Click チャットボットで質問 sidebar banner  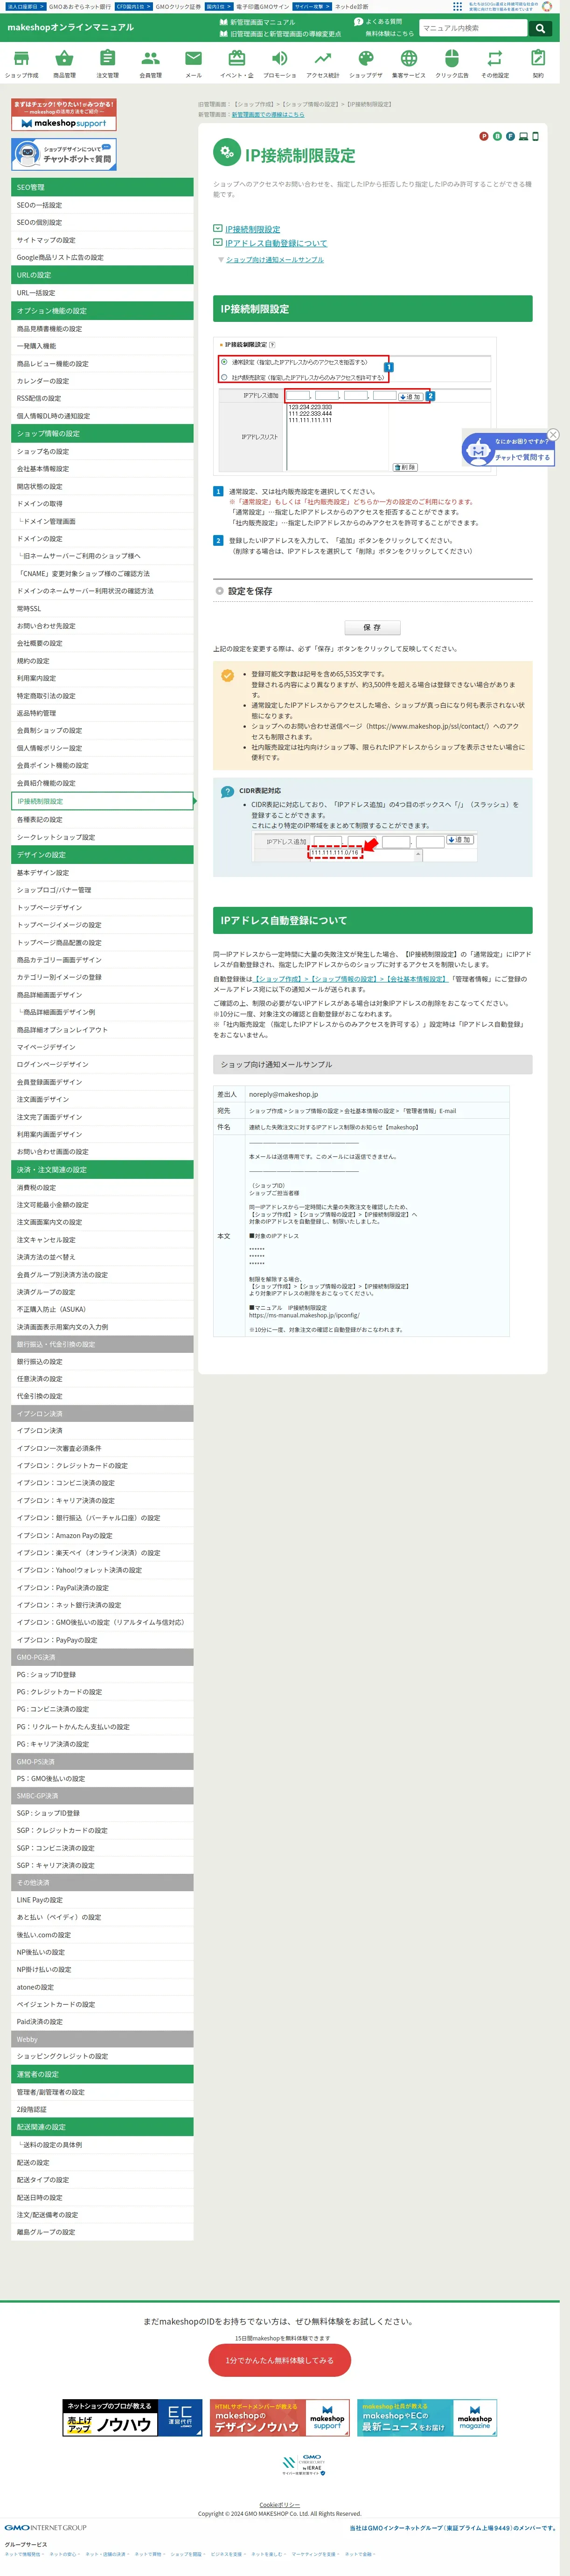click(x=64, y=154)
